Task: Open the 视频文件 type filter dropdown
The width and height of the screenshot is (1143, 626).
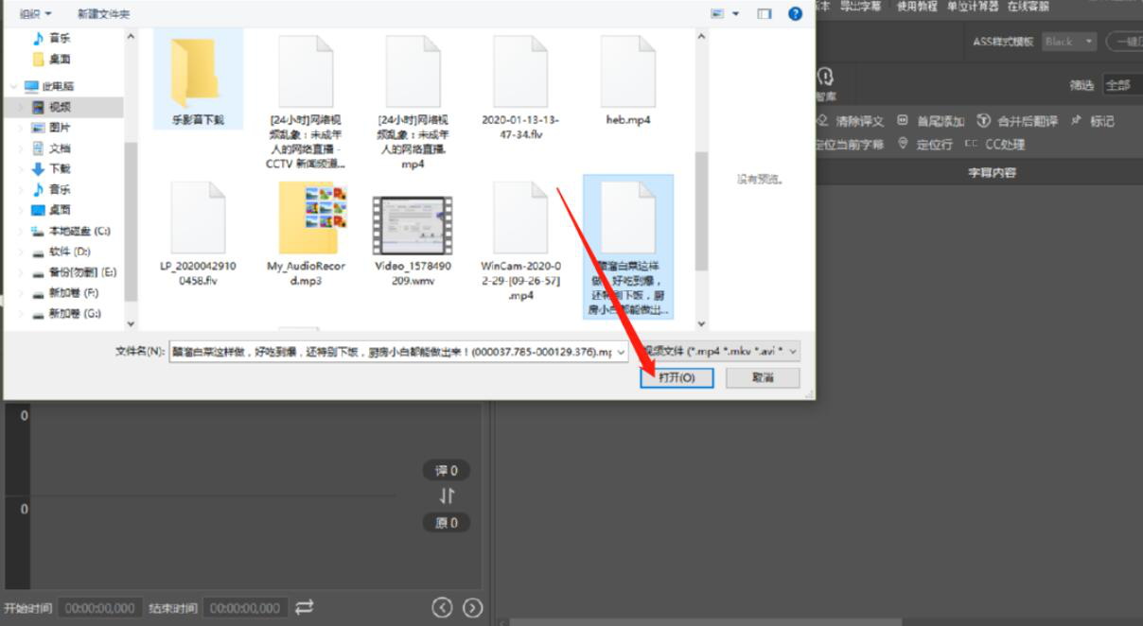Action: [722, 351]
